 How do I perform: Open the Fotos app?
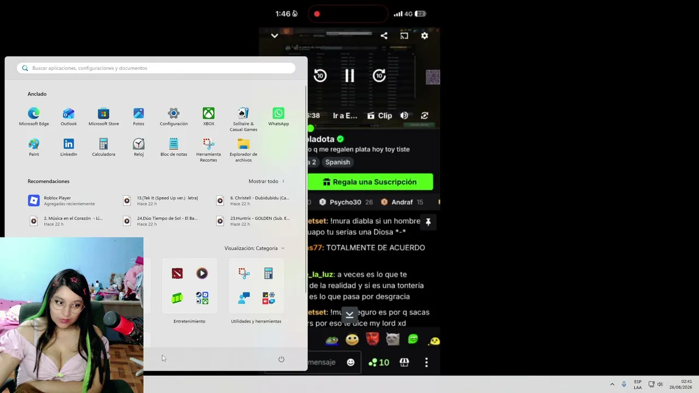[x=139, y=117]
